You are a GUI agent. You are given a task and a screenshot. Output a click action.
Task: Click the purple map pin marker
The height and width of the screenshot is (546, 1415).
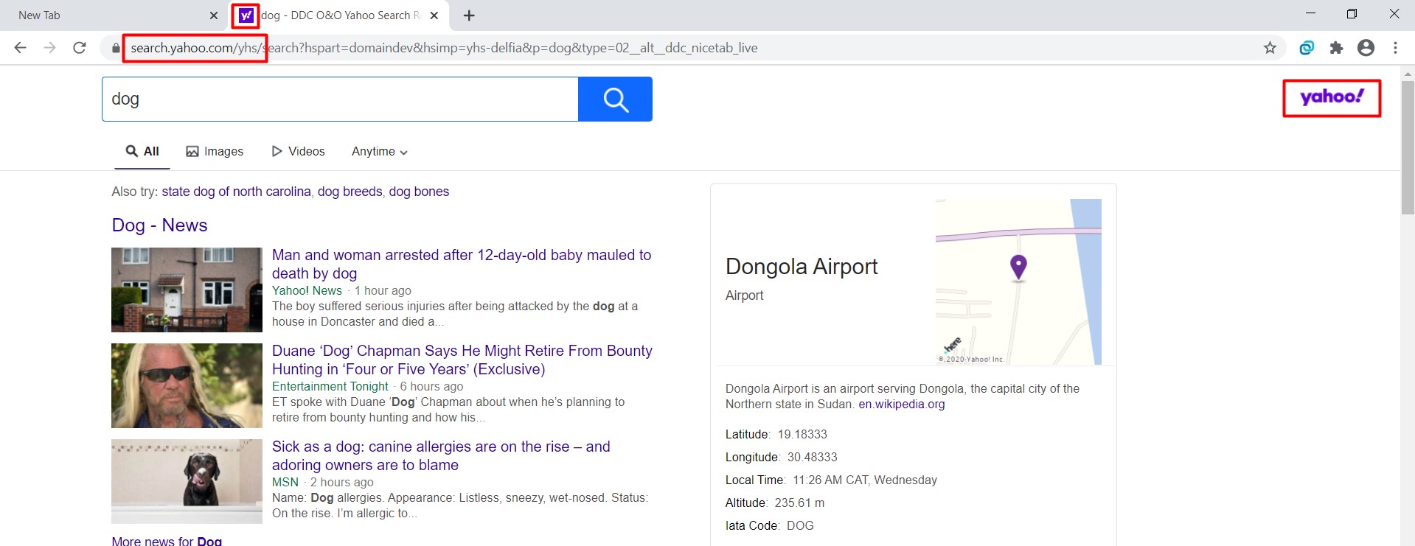[x=1018, y=267]
